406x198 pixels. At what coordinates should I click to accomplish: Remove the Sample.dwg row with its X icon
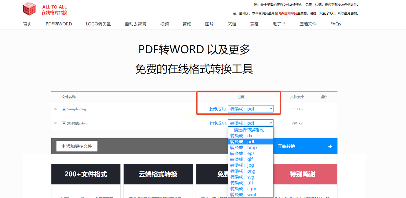point(56,109)
